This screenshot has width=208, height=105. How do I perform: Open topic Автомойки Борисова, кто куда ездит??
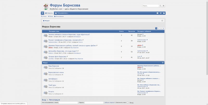[63, 51]
